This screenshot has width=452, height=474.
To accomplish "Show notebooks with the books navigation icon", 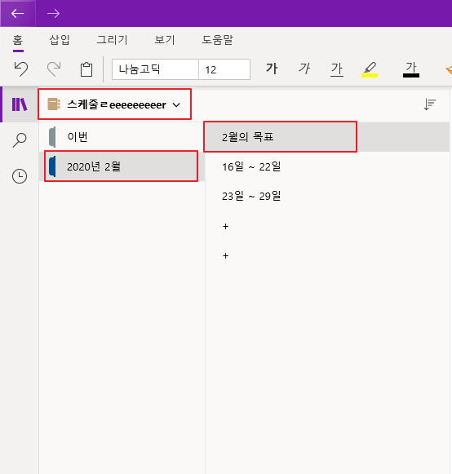I will tap(20, 104).
